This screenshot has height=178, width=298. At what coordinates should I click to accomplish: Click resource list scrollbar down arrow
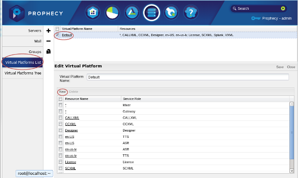pos(292,170)
